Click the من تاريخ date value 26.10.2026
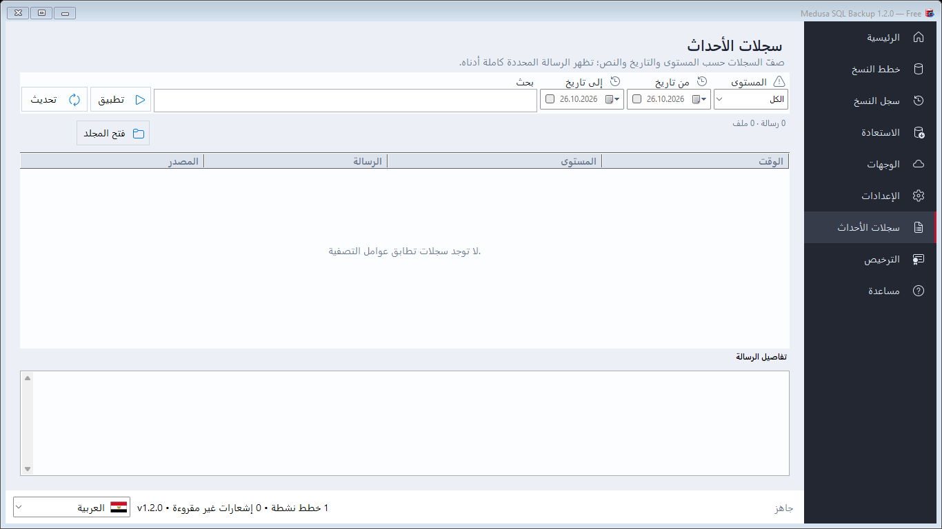 pyautogui.click(x=665, y=99)
